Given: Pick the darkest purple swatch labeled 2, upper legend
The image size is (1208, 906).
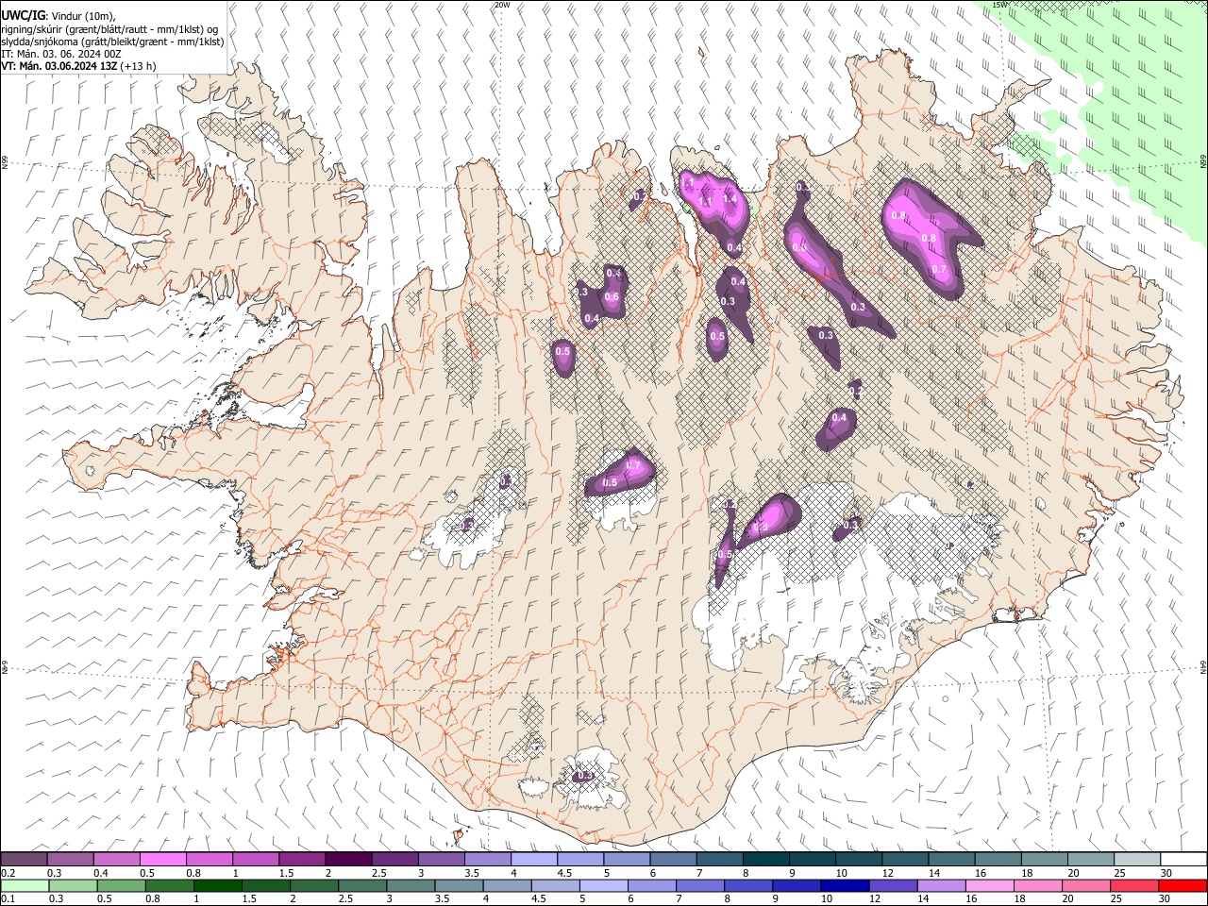Looking at the screenshot, I should (x=348, y=859).
